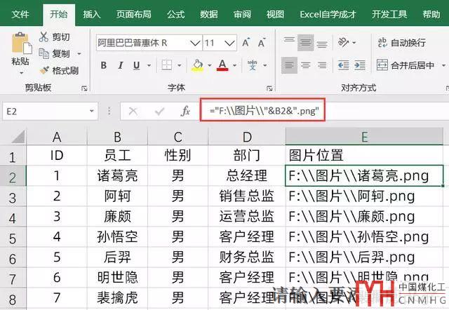The height and width of the screenshot is (310, 449).
Task: Switch to the 公式 tab
Action: (x=176, y=14)
